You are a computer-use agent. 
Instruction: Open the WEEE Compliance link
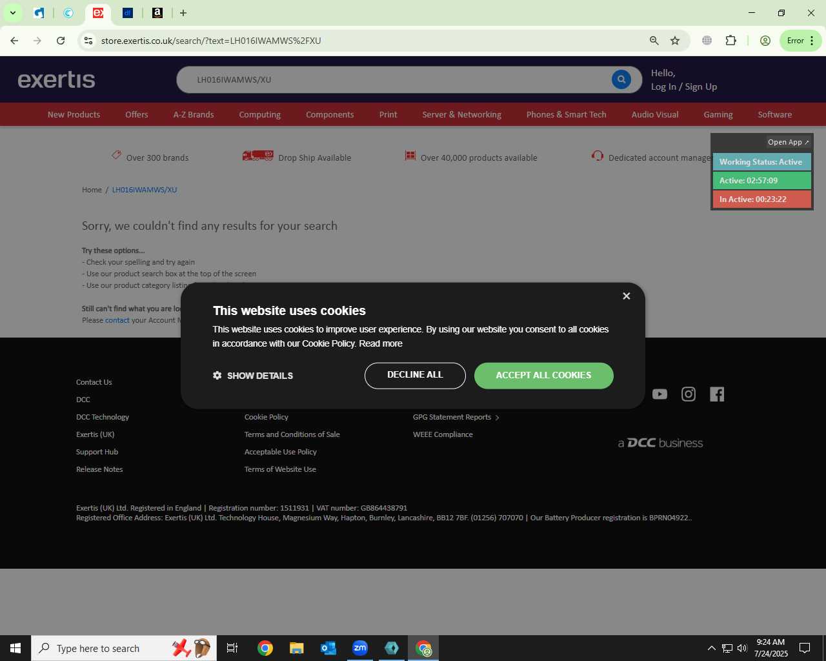[443, 434]
